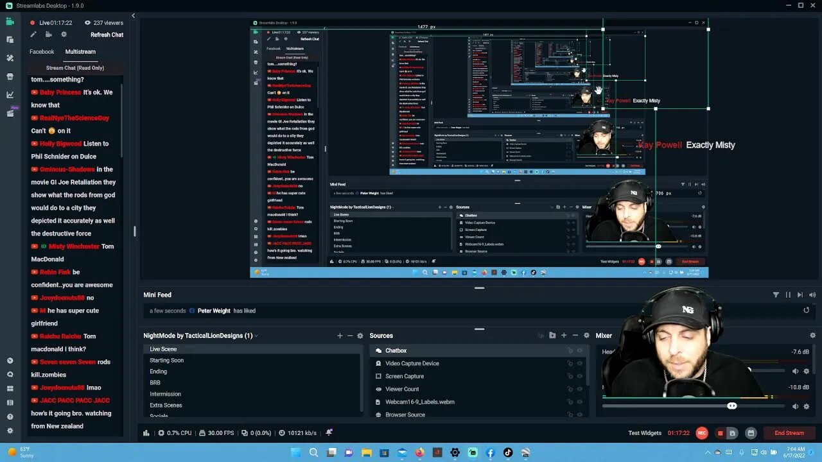Save the replay buffer clip
822x462 pixels.
point(732,433)
